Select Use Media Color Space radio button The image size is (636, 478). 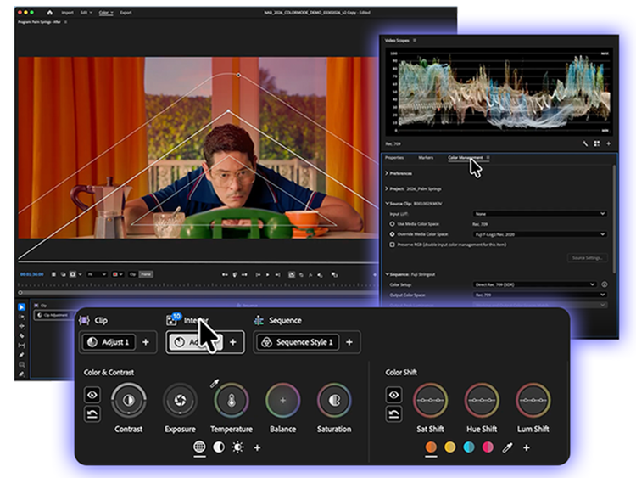point(392,223)
